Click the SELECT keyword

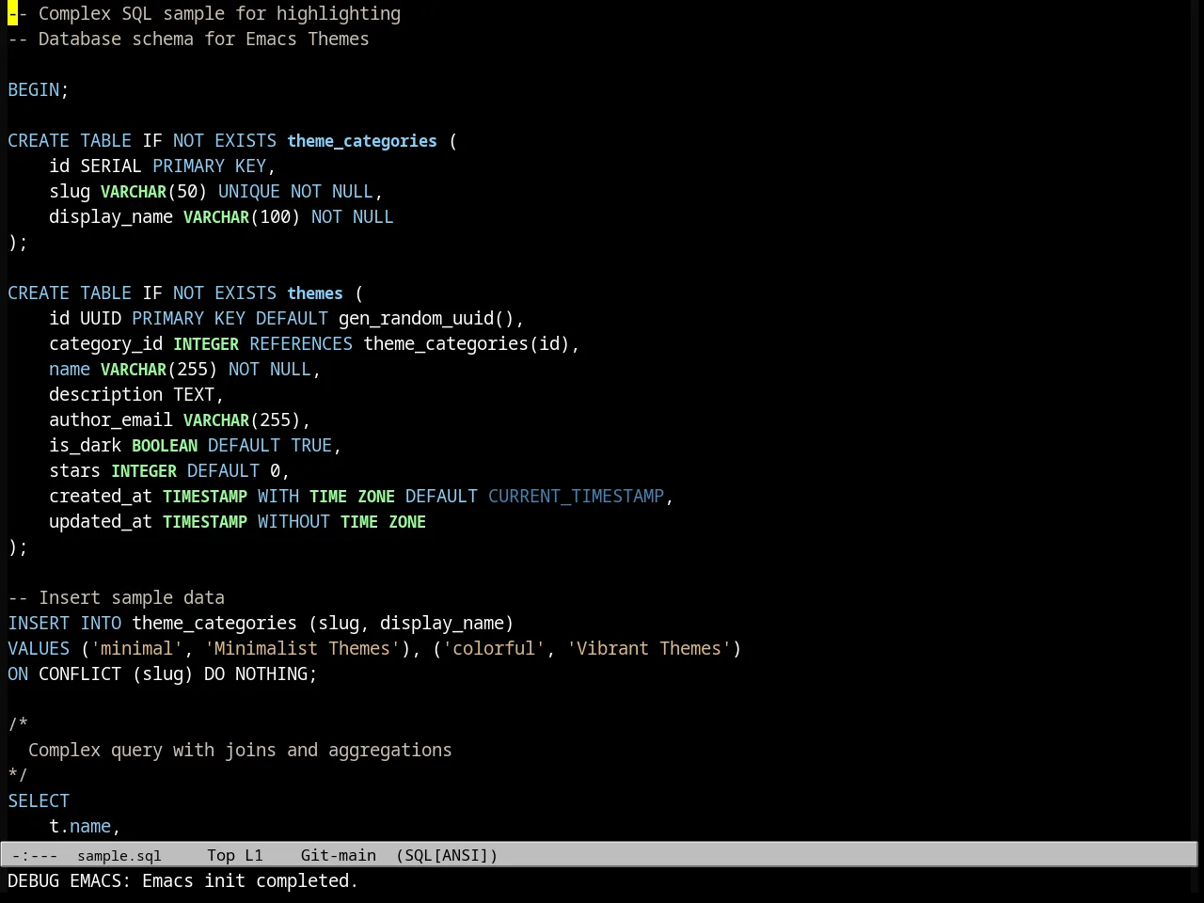(39, 800)
